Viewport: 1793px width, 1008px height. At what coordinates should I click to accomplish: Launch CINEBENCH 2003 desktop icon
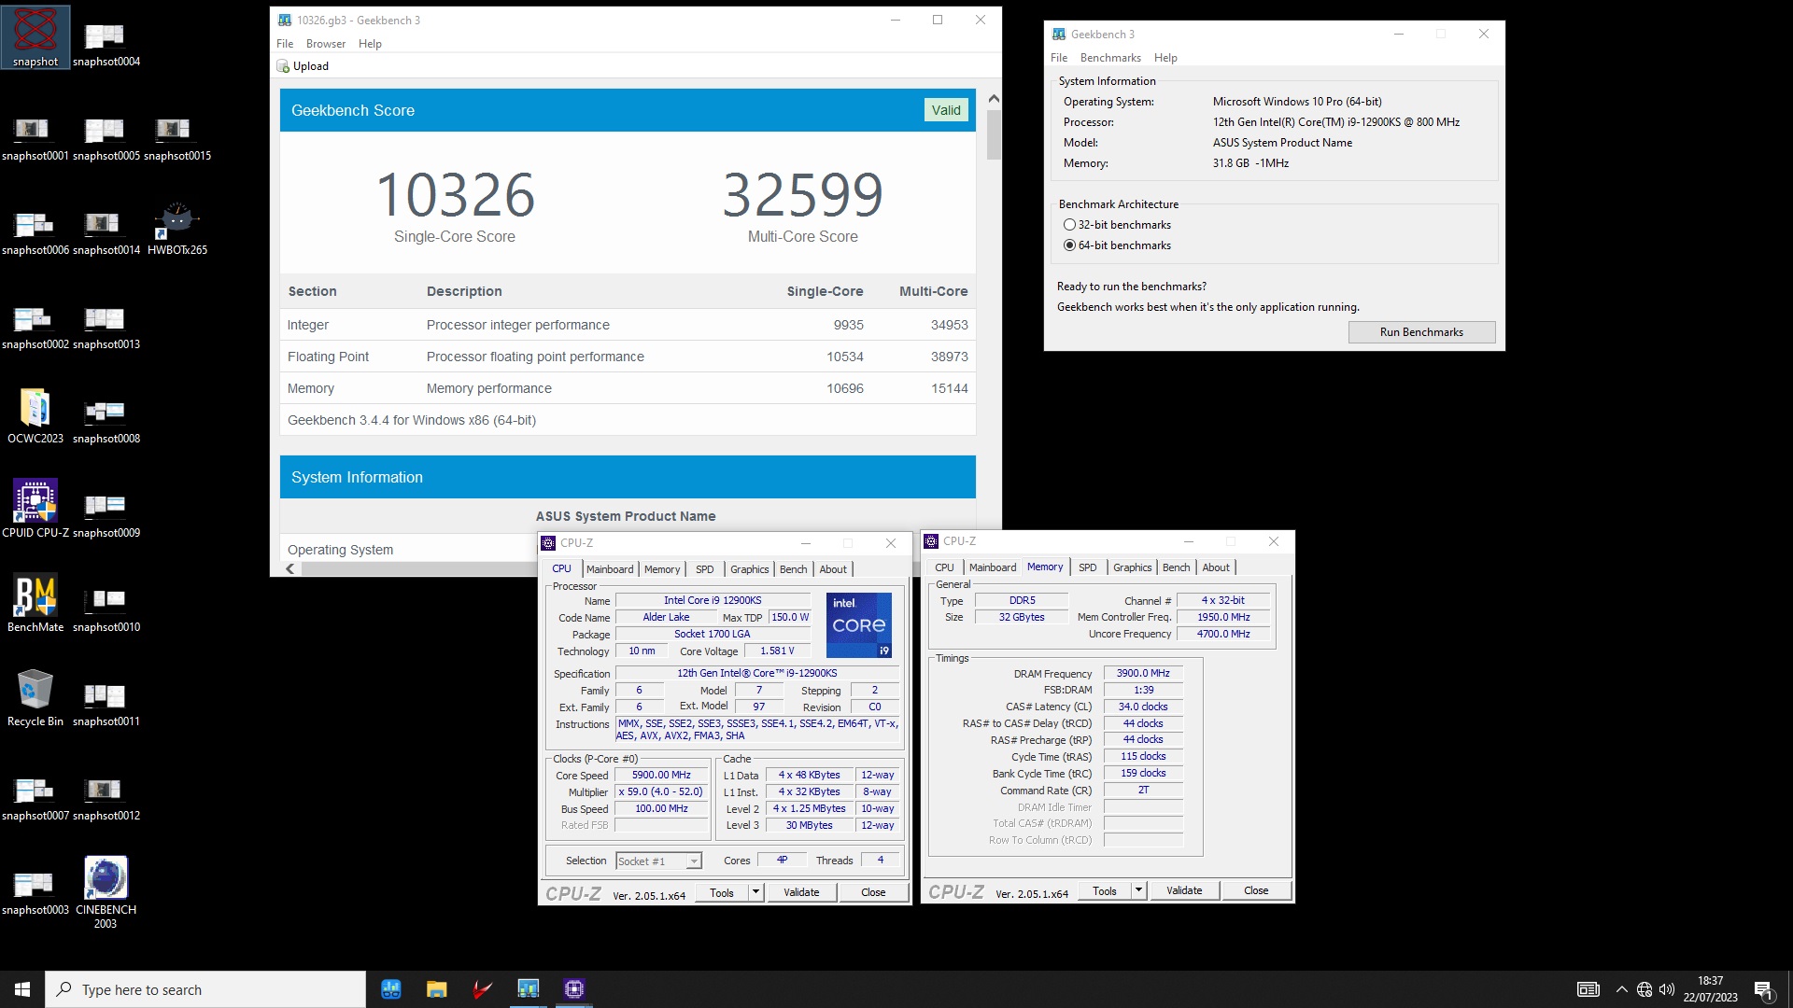tap(106, 892)
